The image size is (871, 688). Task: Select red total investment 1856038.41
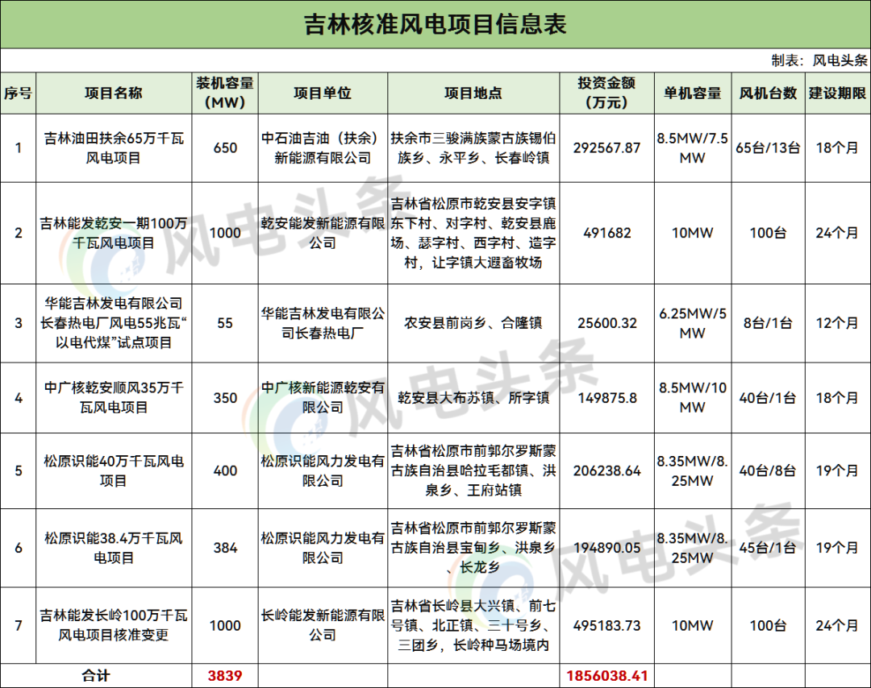coord(606,676)
